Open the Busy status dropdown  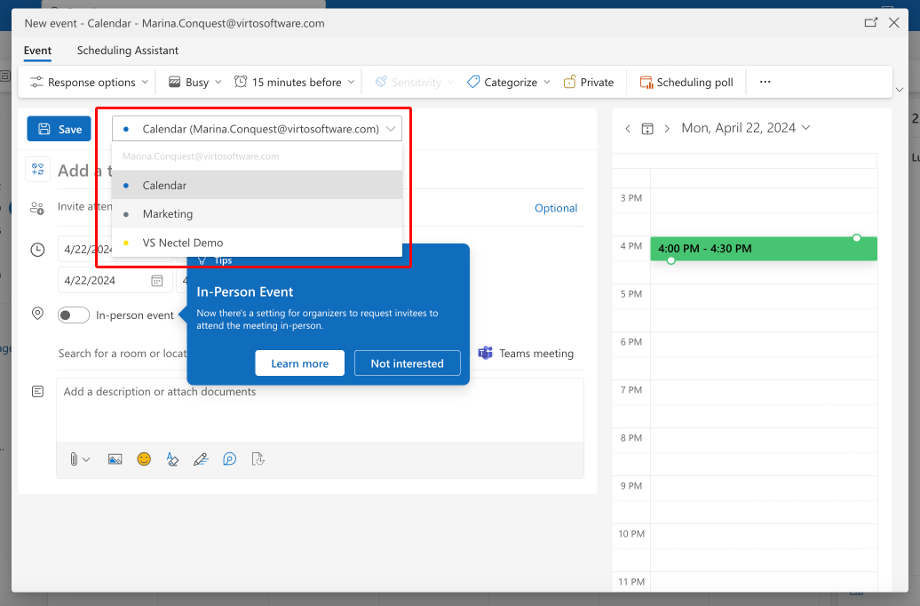194,83
